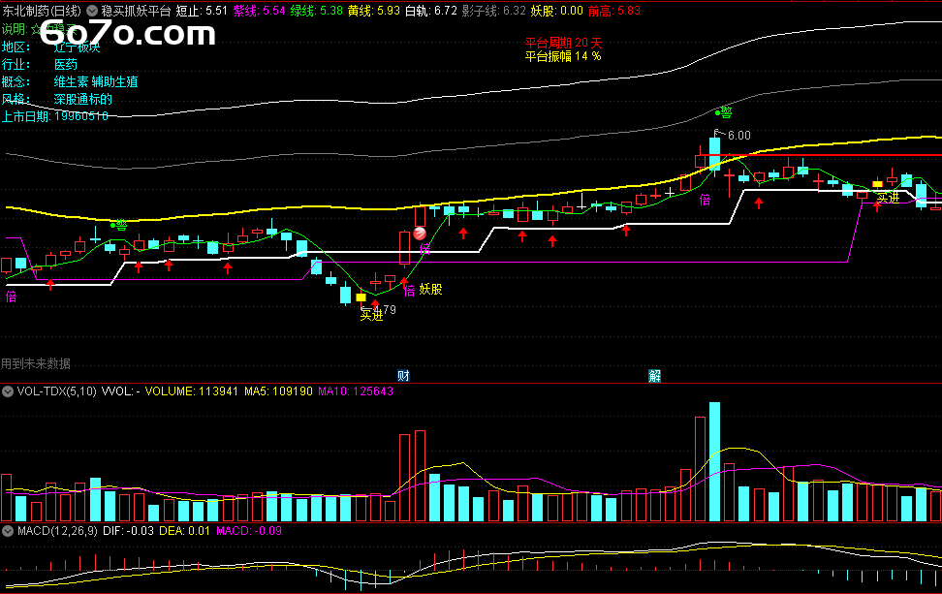This screenshot has width=942, height=594.
Task: Click the MACD: -0.09 readout
Action: 249,531
